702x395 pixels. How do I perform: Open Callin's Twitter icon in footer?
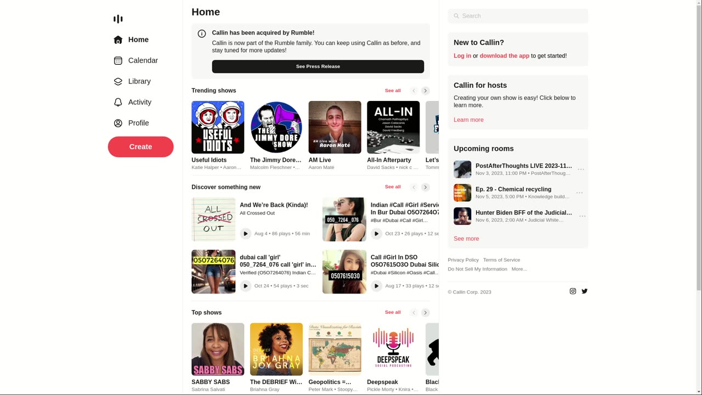pyautogui.click(x=585, y=291)
